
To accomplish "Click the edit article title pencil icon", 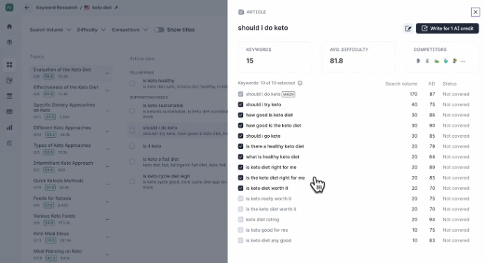I will [408, 29].
